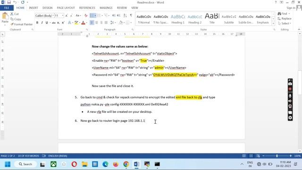Redo the action in the Quick Access toolbar
The width and height of the screenshot is (302, 170).
point(23,2)
